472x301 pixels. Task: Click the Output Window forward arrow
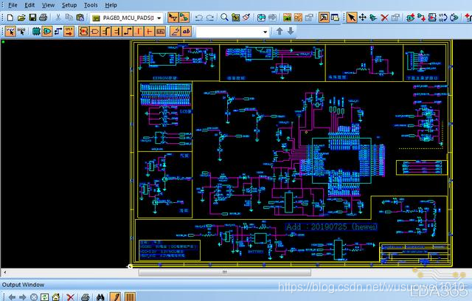pos(23,297)
